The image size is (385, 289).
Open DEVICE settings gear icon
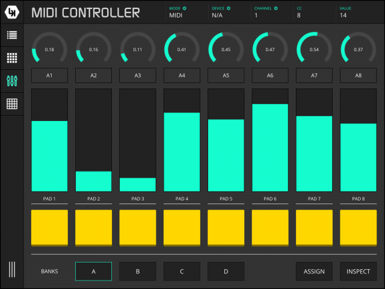(x=229, y=8)
